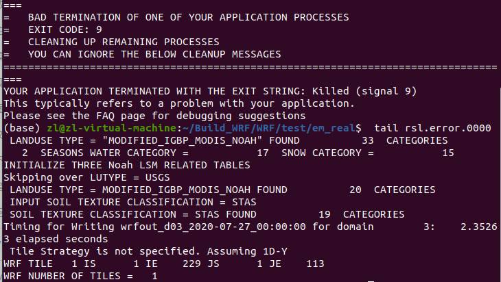This screenshot has height=282, width=501.
Task: Click "Tile Strategy is not specified" line
Action: click(x=144, y=251)
